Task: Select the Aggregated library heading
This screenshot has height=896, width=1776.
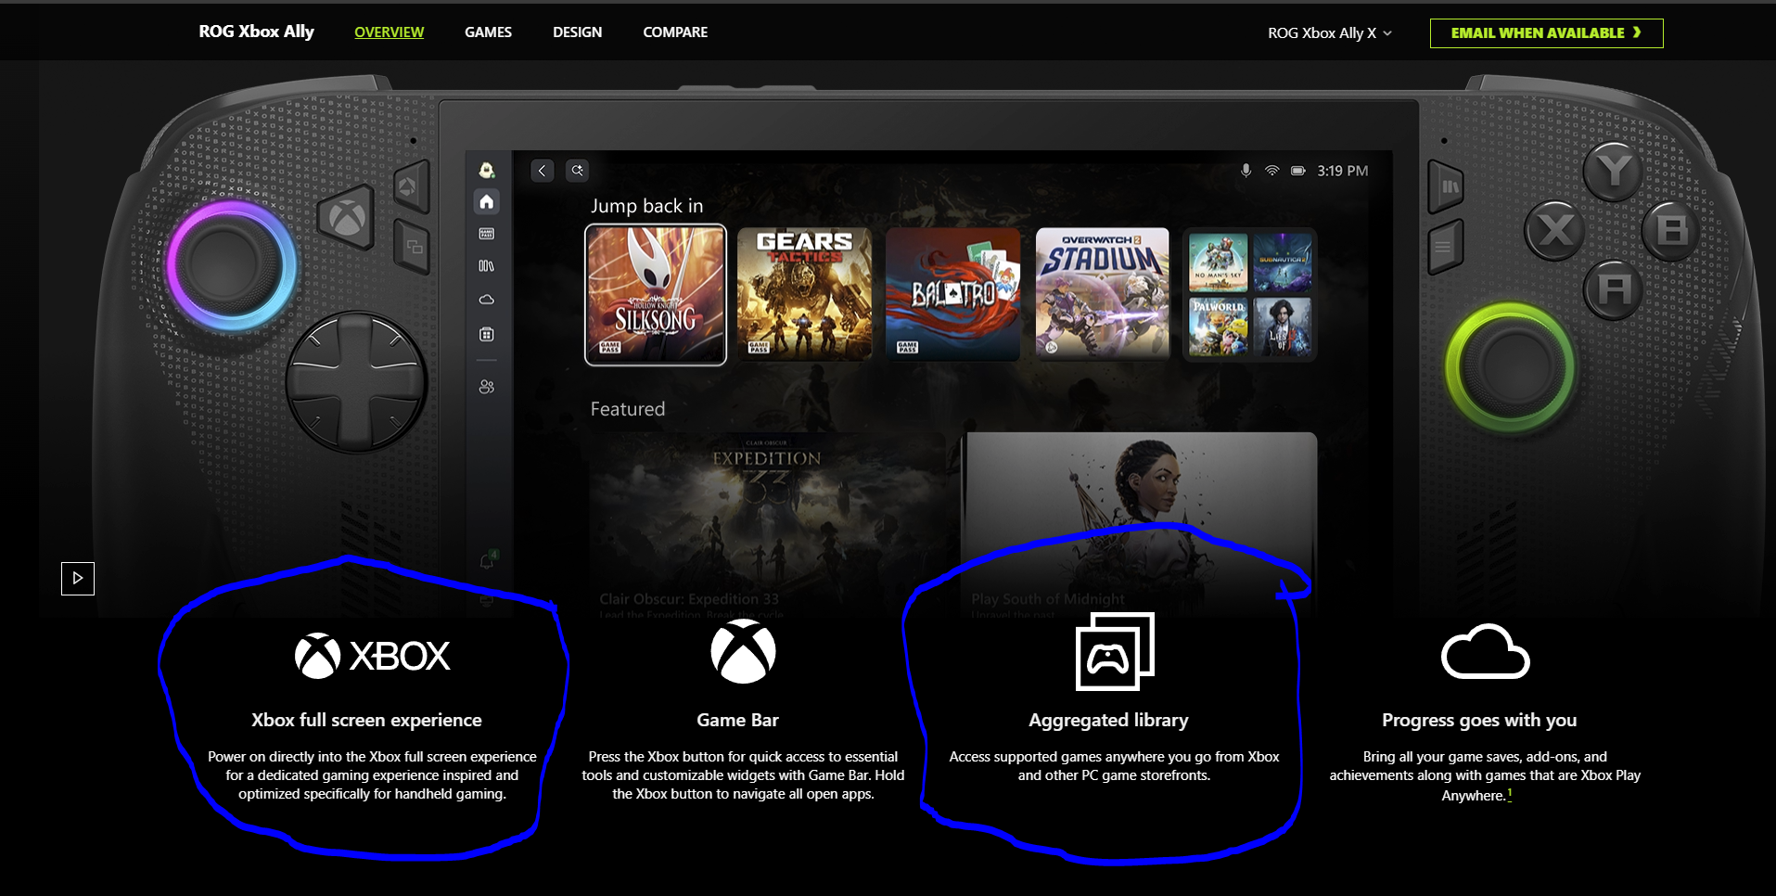Action: click(1108, 720)
